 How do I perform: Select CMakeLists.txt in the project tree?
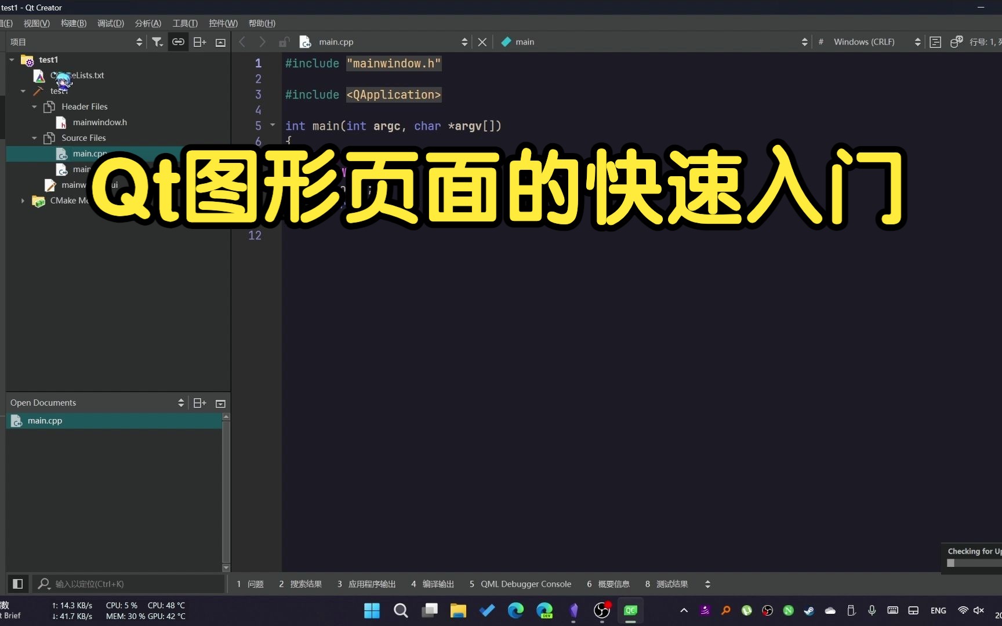[77, 75]
